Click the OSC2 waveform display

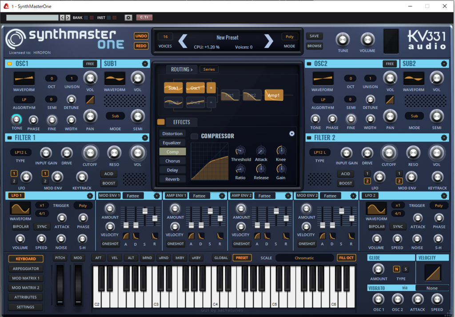(x=323, y=79)
